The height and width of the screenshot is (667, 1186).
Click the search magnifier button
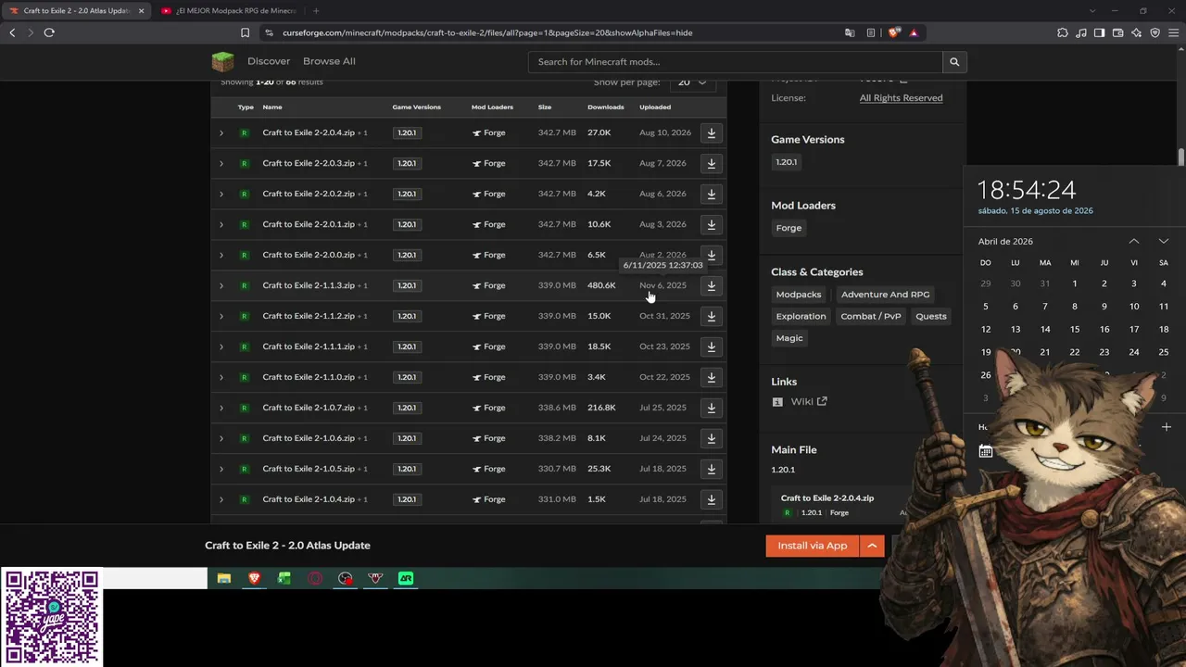[954, 62]
